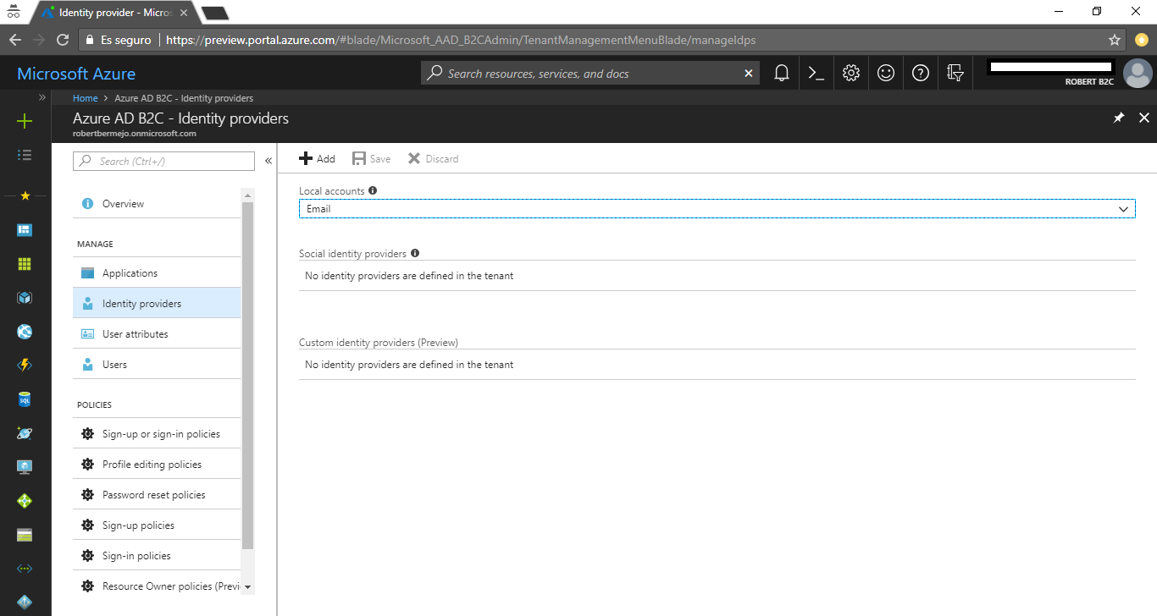Open the Resource Owner policies expander chevron

248,586
